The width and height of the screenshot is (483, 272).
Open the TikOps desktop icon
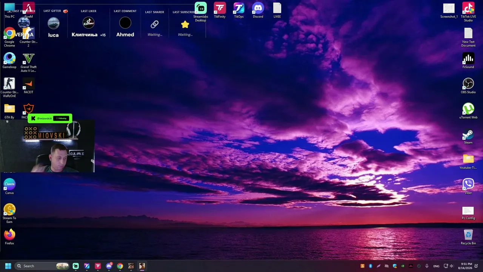[239, 10]
